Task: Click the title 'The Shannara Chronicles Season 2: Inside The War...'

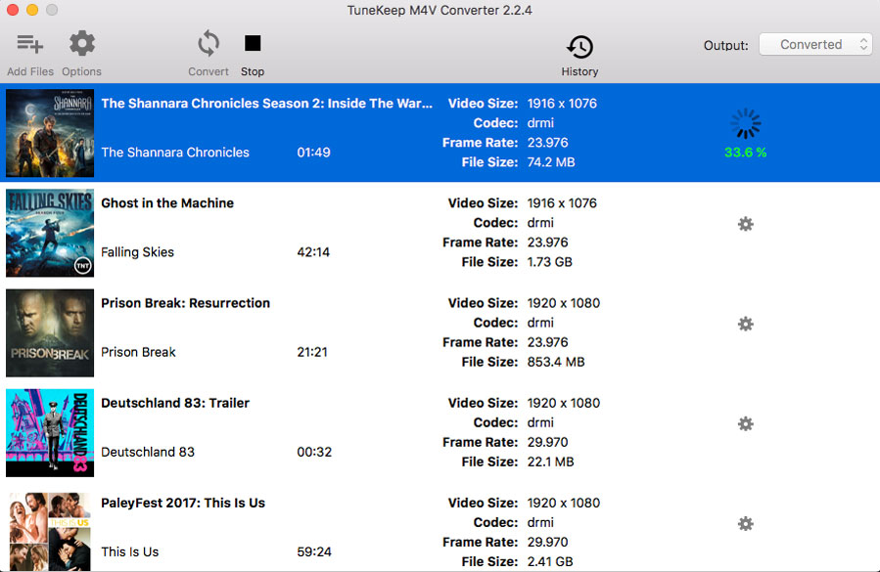Action: pyautogui.click(x=266, y=104)
